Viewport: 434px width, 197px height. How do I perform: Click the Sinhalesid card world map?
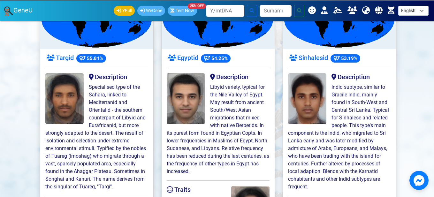[339, 34]
